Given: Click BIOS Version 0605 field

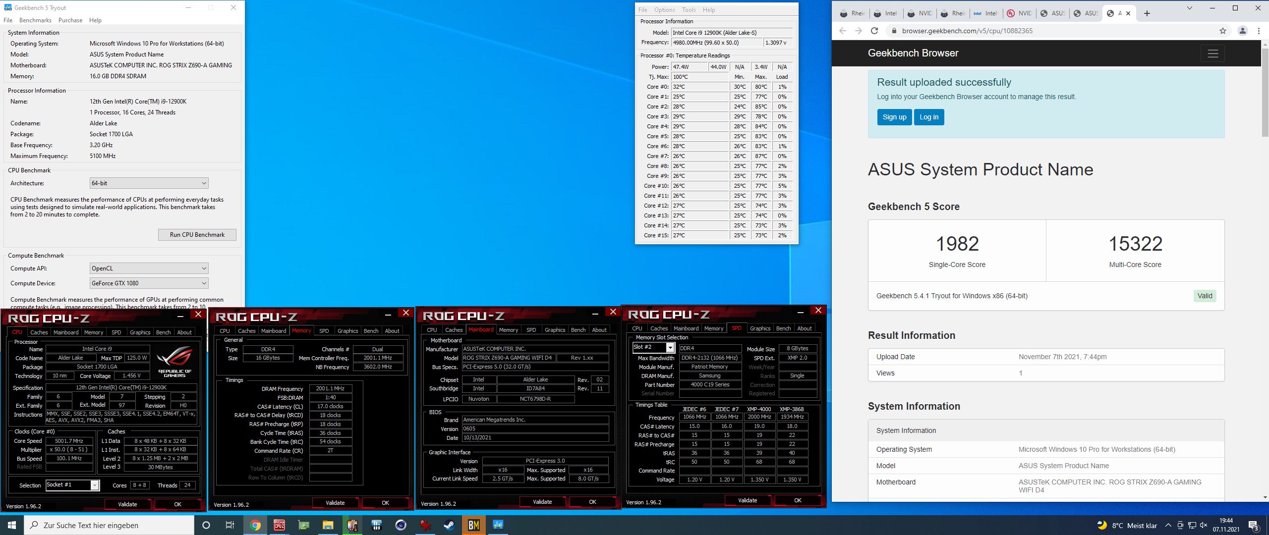Looking at the screenshot, I should (x=535, y=429).
